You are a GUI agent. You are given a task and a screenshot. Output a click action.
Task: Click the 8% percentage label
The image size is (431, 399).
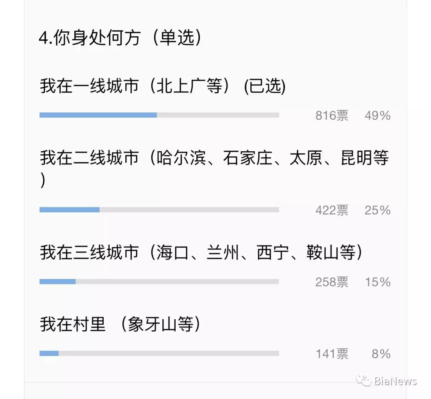pyautogui.click(x=381, y=354)
